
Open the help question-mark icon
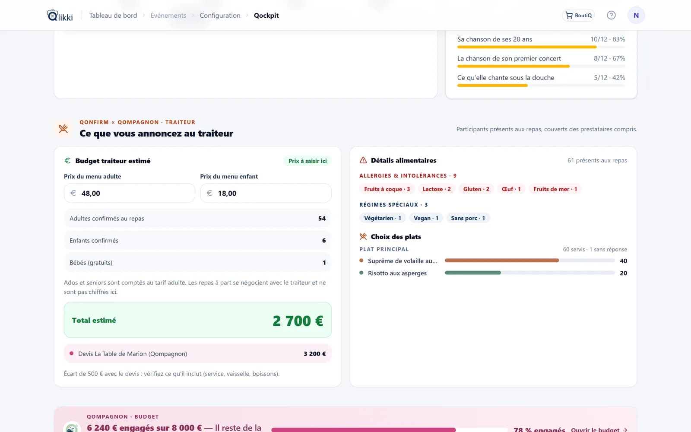point(611,15)
